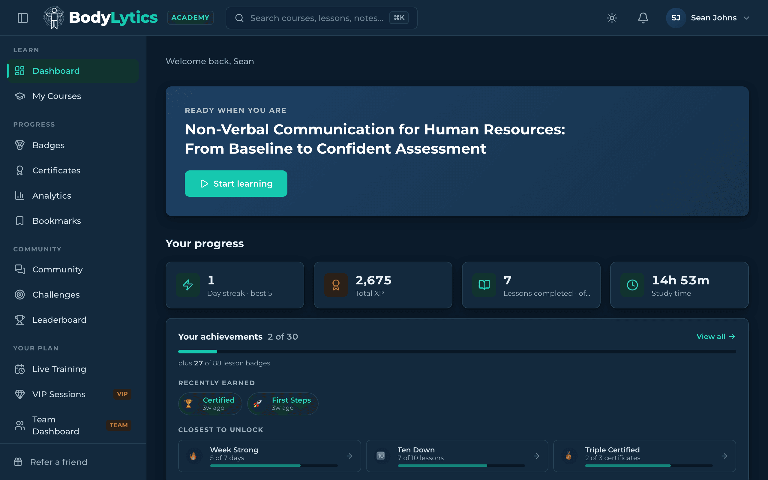The height and width of the screenshot is (480, 768).
Task: Open Triple Certified card arrow
Action: click(x=724, y=456)
